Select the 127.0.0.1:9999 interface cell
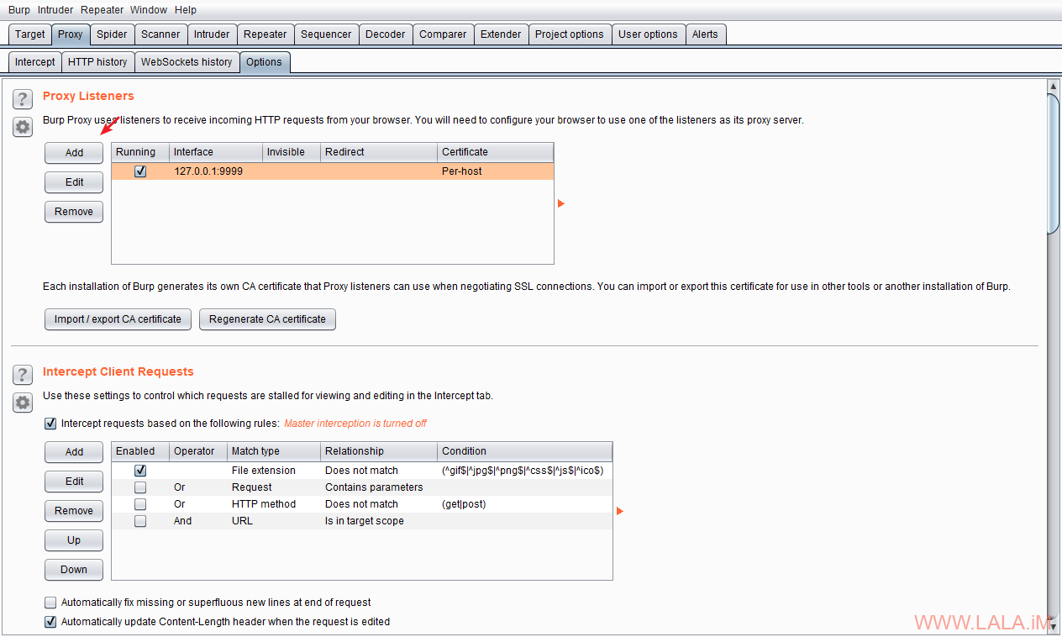This screenshot has height=637, width=1062. click(216, 171)
